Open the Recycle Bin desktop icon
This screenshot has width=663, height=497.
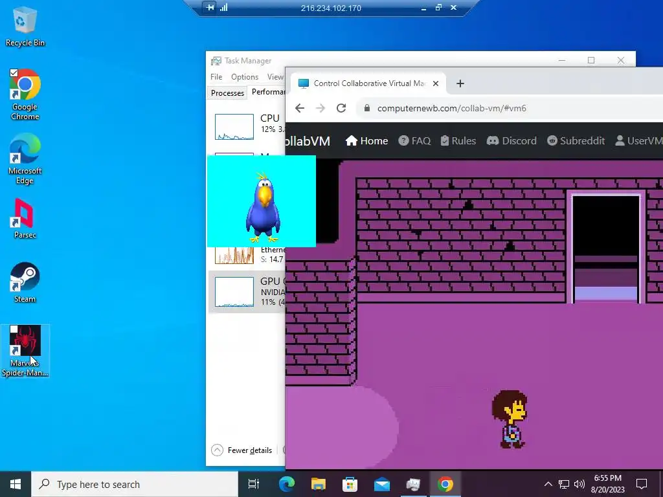pos(25,27)
